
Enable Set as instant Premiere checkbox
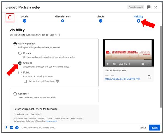pyautogui.click(x=25, y=81)
